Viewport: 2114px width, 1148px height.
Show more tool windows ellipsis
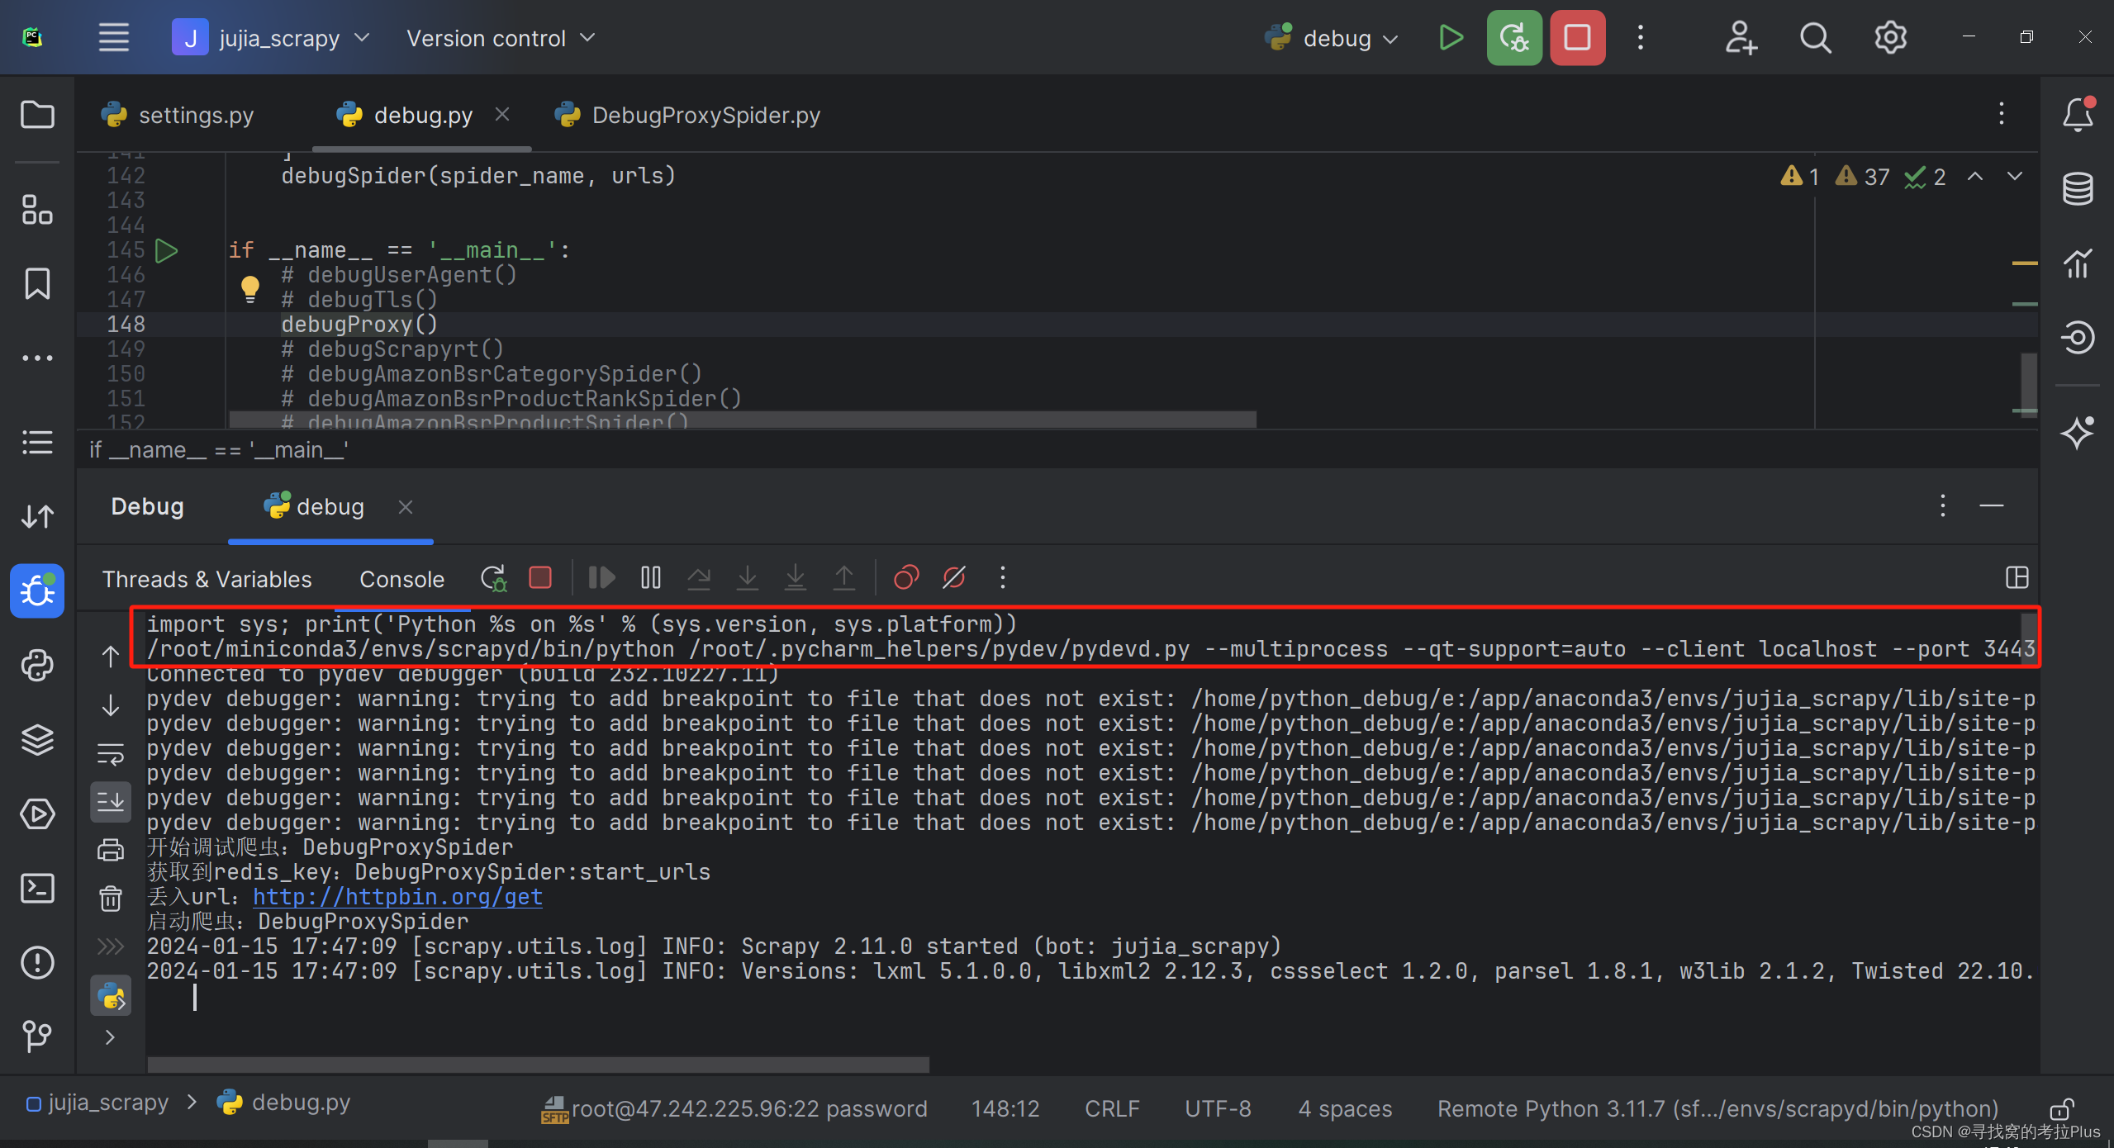37,358
